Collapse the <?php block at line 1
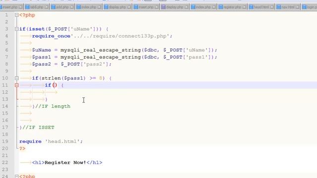 tap(17, 15)
